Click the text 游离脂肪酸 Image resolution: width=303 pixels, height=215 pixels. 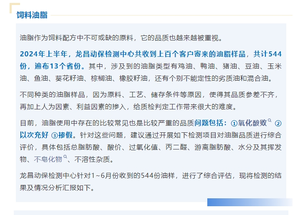tap(213, 147)
